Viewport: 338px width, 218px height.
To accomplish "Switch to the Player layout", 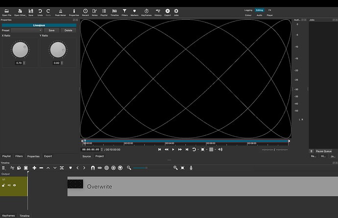I will point(270,15).
